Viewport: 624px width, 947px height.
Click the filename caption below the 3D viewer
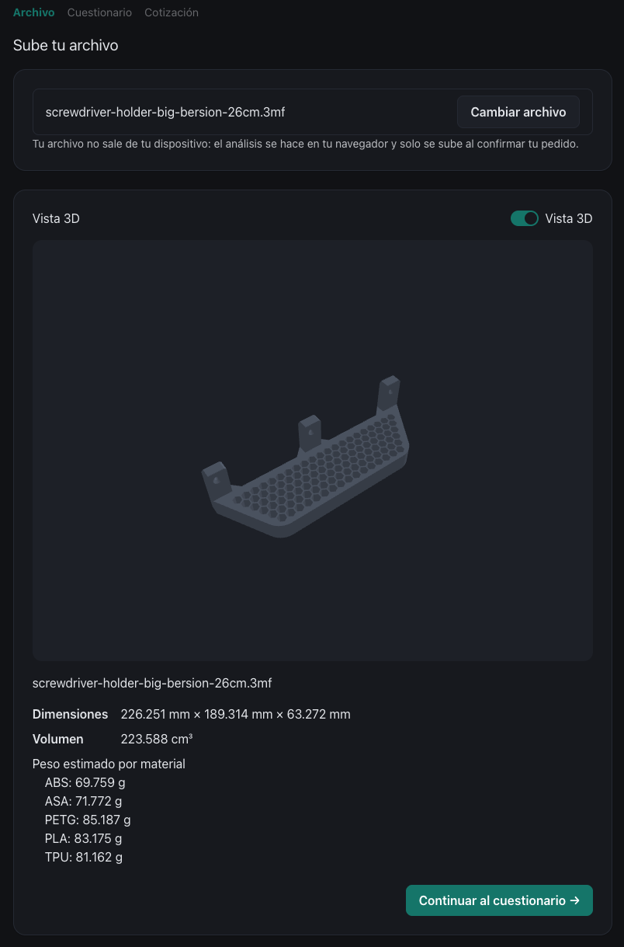click(x=152, y=683)
